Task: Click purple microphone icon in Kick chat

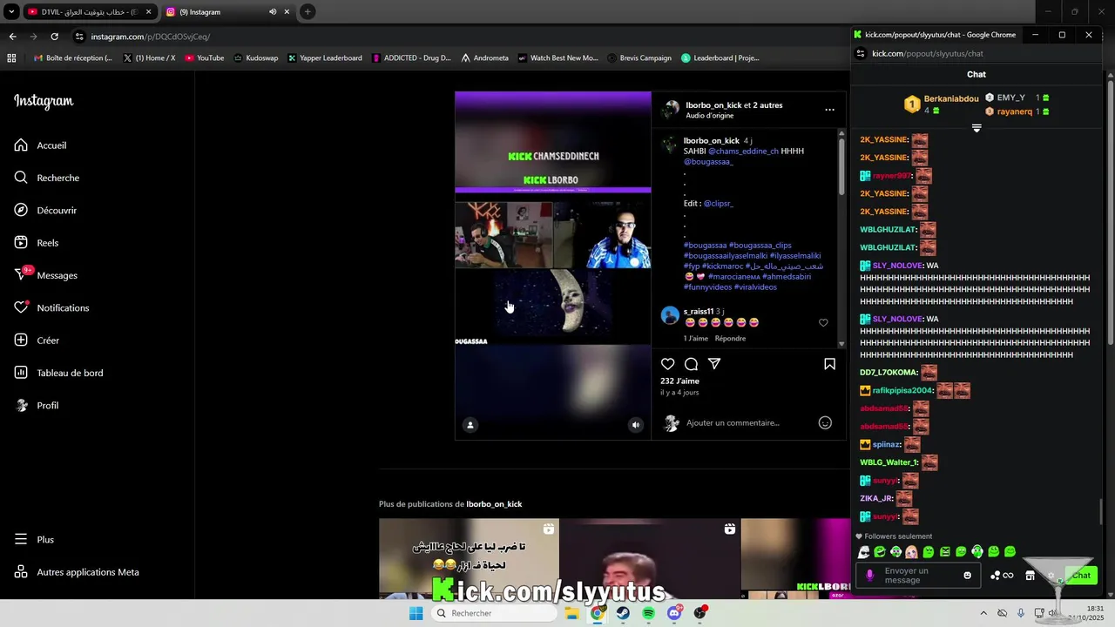Action: [869, 576]
